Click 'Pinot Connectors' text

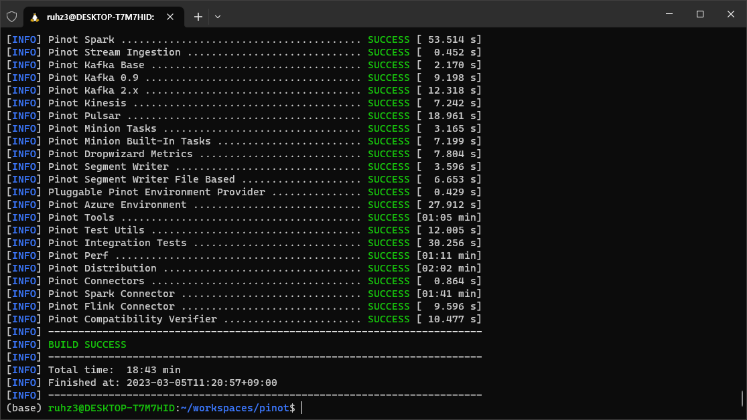coord(96,281)
